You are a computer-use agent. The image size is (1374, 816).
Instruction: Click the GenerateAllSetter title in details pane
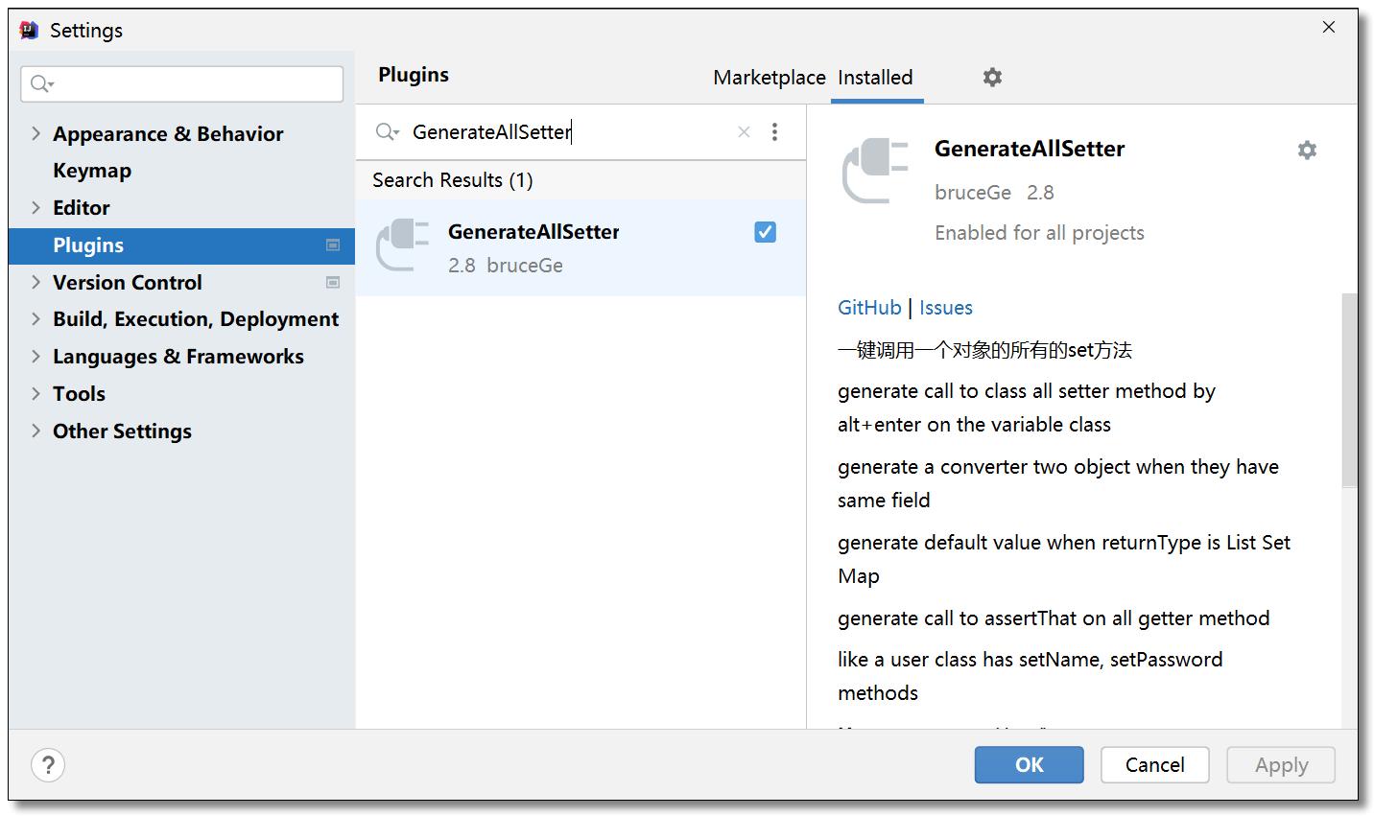click(x=1030, y=149)
